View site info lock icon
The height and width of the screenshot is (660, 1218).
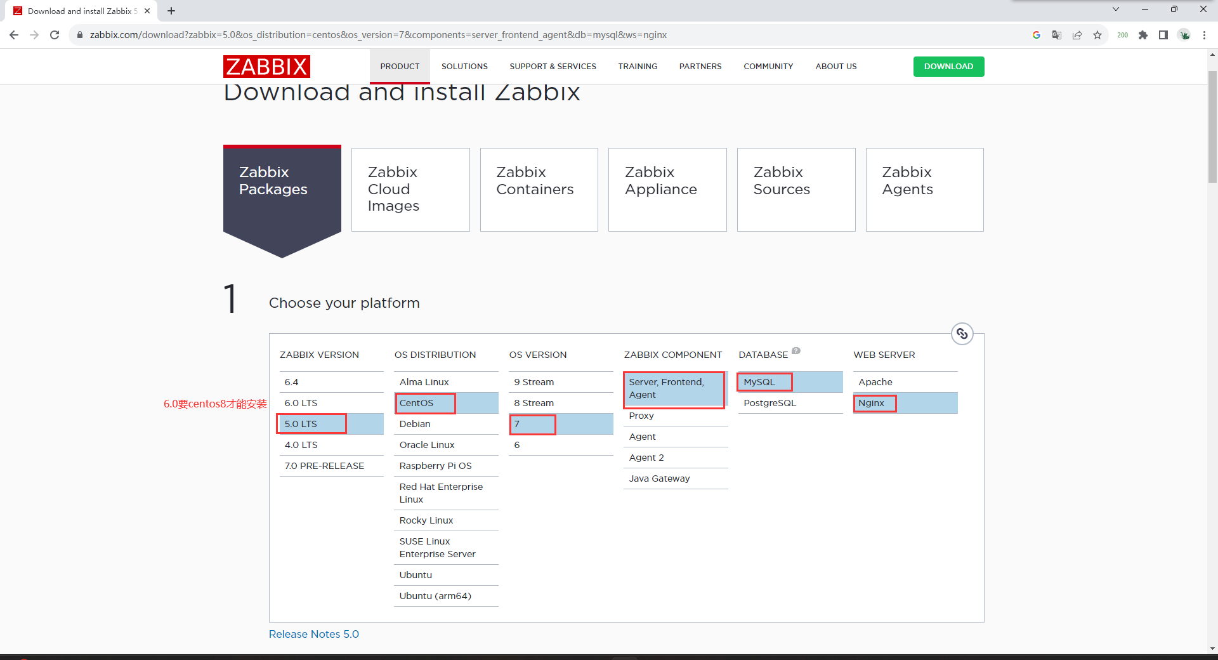point(80,35)
